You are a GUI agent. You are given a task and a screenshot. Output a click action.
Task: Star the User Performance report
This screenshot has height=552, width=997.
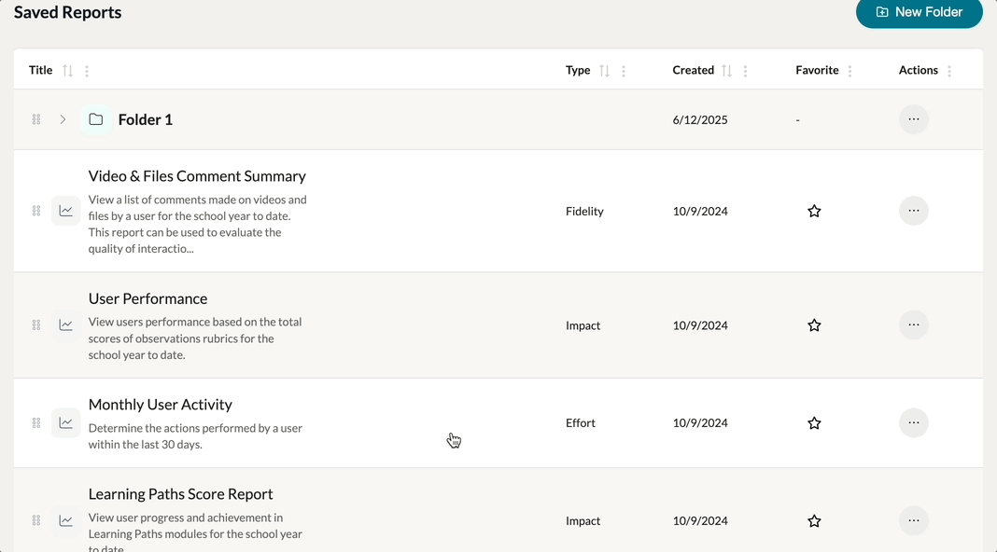(x=814, y=325)
